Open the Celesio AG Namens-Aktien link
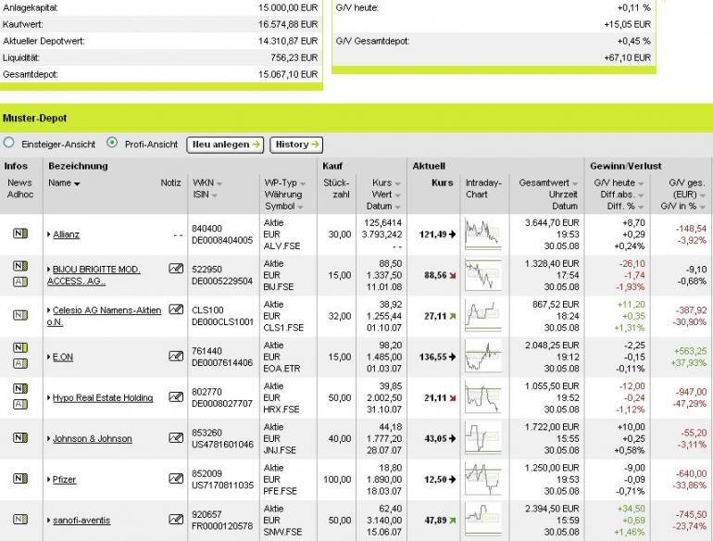713x541 pixels. point(104,316)
